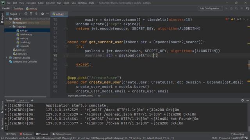Open the Tools menu

[66, 3]
